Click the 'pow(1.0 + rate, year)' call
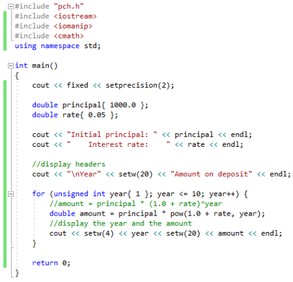The width and height of the screenshot is (293, 282). pyautogui.click(x=216, y=214)
